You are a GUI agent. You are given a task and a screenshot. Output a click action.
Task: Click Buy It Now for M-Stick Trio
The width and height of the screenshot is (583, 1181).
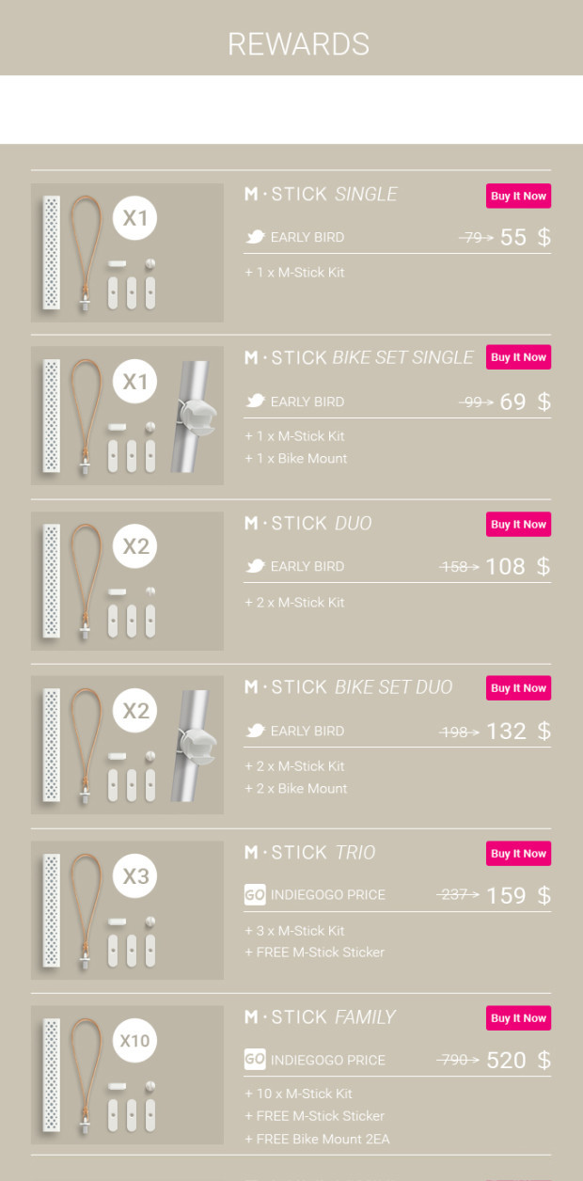pyautogui.click(x=518, y=853)
